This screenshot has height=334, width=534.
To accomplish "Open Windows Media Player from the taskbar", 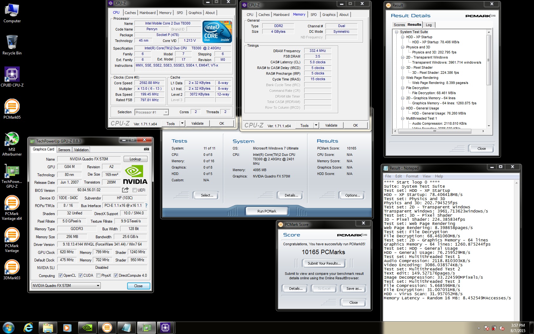I will [x=67, y=328].
